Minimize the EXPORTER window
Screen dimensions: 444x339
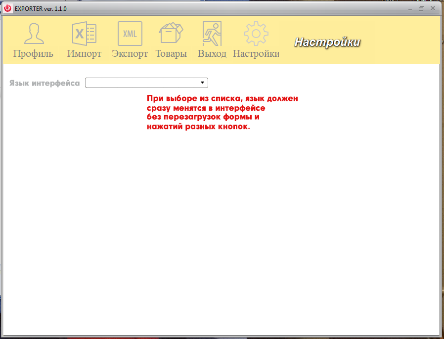[x=410, y=9]
